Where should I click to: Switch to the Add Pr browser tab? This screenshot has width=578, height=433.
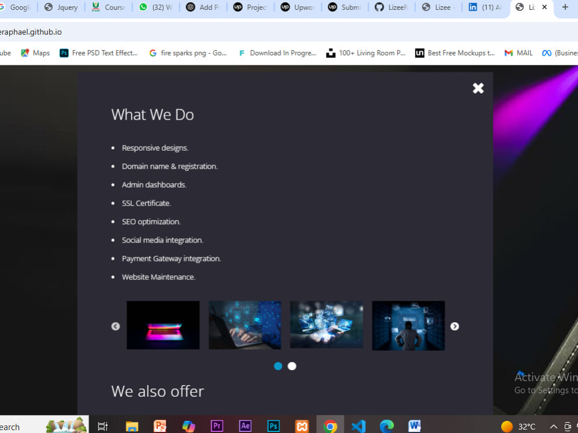pos(203,8)
